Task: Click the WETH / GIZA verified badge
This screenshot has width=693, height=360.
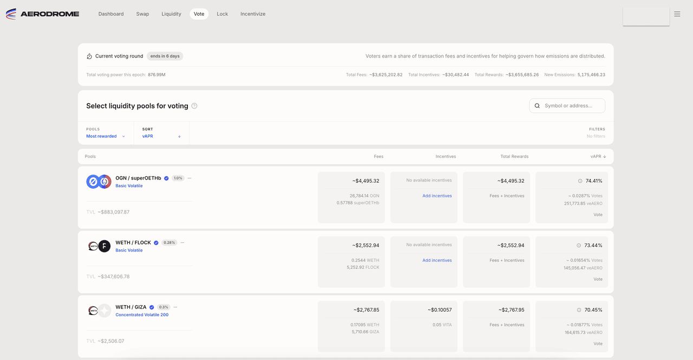Action: point(152,307)
